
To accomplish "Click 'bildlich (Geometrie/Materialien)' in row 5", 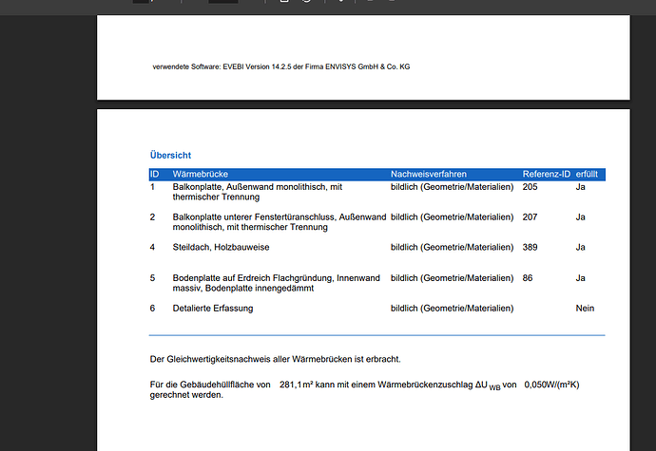I will point(452,278).
